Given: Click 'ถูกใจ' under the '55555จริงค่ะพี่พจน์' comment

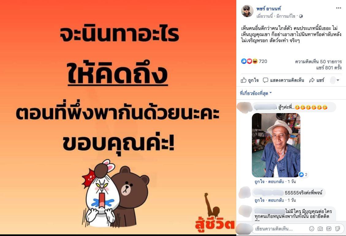Looking at the screenshot, I should tap(259, 200).
